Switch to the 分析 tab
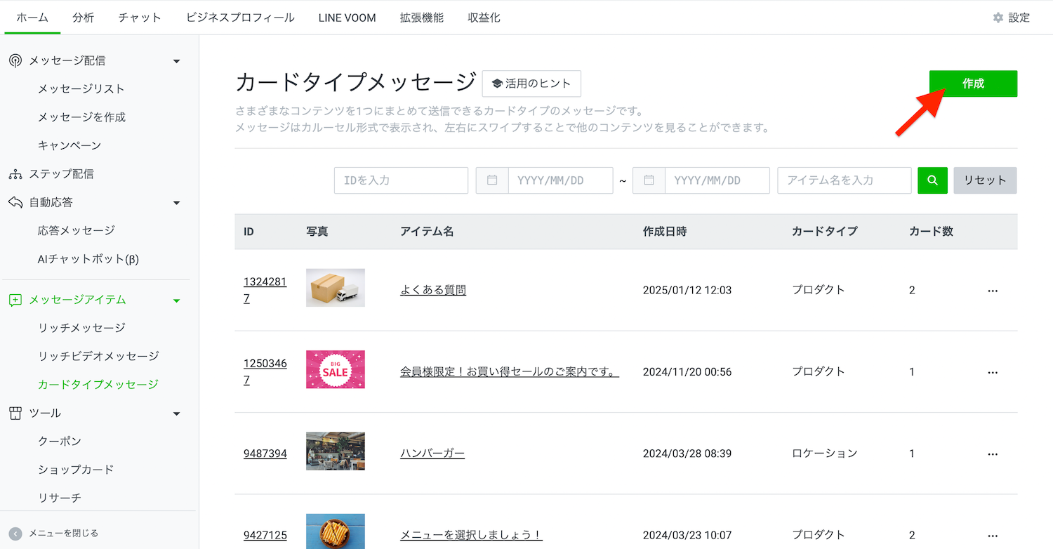This screenshot has width=1053, height=549. (83, 18)
